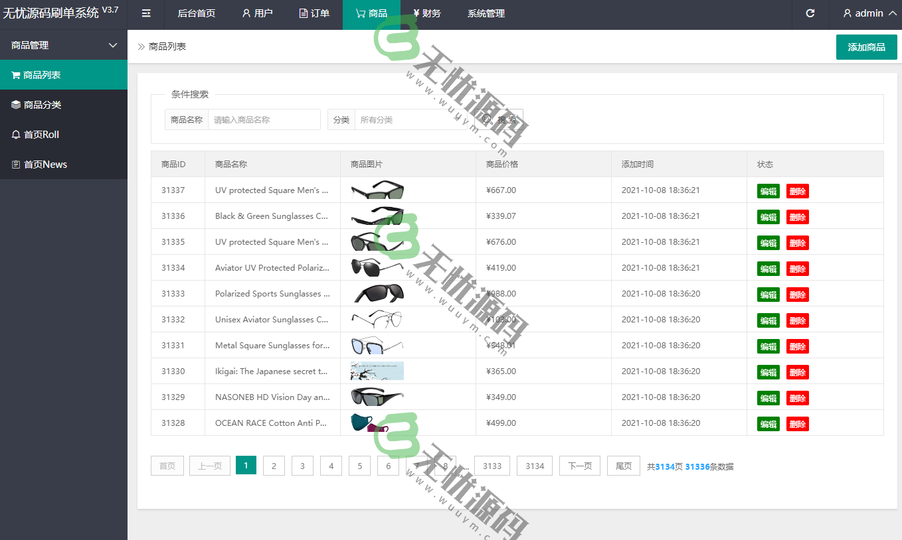This screenshot has width=902, height=540.
Task: Click the 添加商品 button
Action: [x=866, y=47]
